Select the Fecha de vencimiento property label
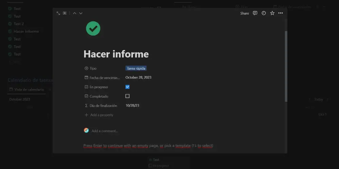Viewport: 339px width, 169px height. pos(104,78)
